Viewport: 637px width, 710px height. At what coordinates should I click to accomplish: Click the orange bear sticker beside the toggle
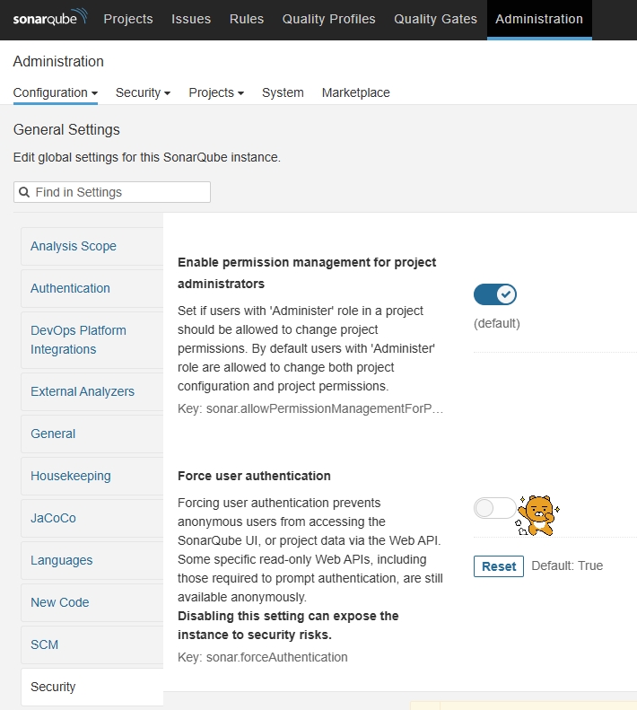537,515
